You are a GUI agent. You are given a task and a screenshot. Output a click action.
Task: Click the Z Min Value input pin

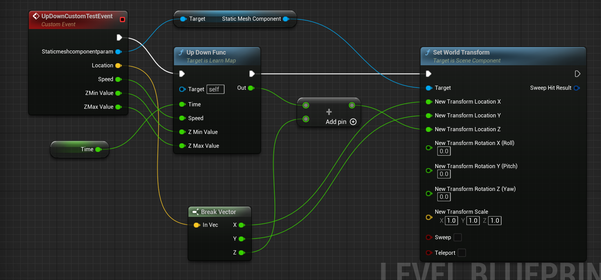click(182, 132)
